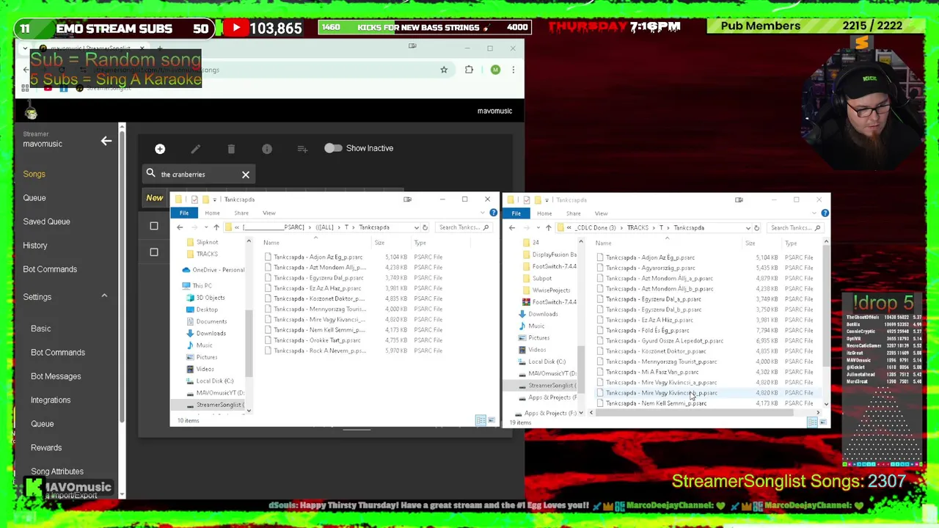Viewport: 939px width, 528px height.
Task: Collapse the Settings section in the sidebar
Action: tap(104, 296)
